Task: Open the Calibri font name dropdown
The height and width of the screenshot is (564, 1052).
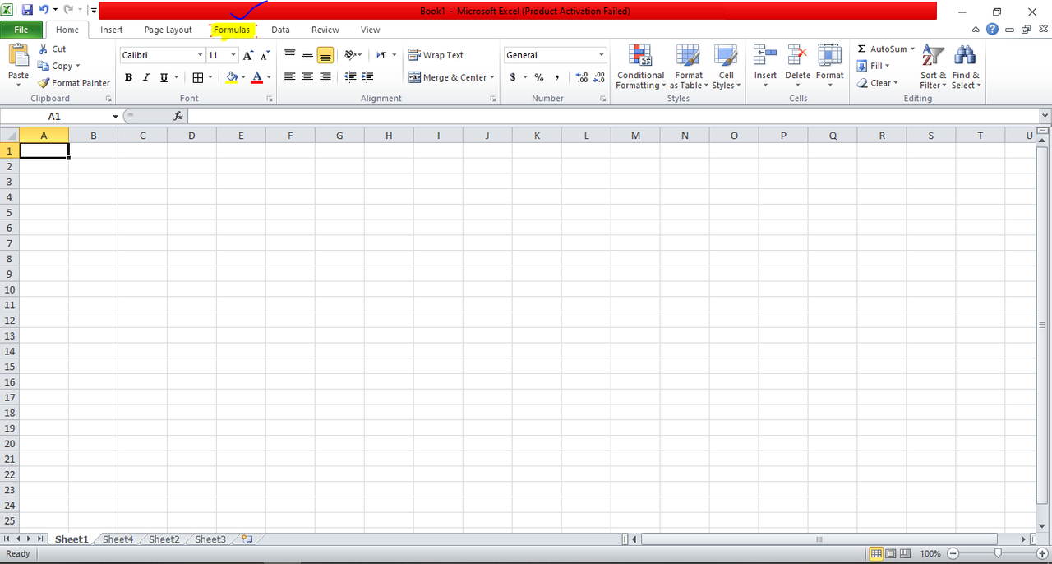Action: click(200, 55)
